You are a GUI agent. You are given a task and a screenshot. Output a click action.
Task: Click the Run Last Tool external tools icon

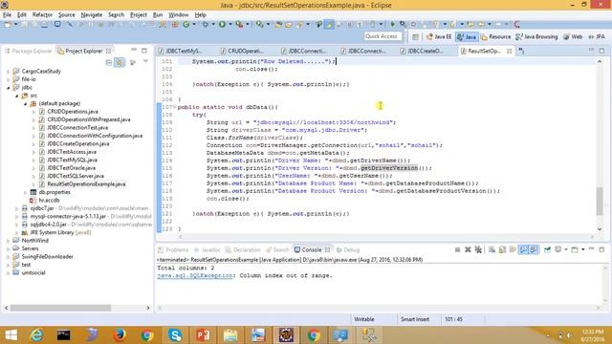239,25
